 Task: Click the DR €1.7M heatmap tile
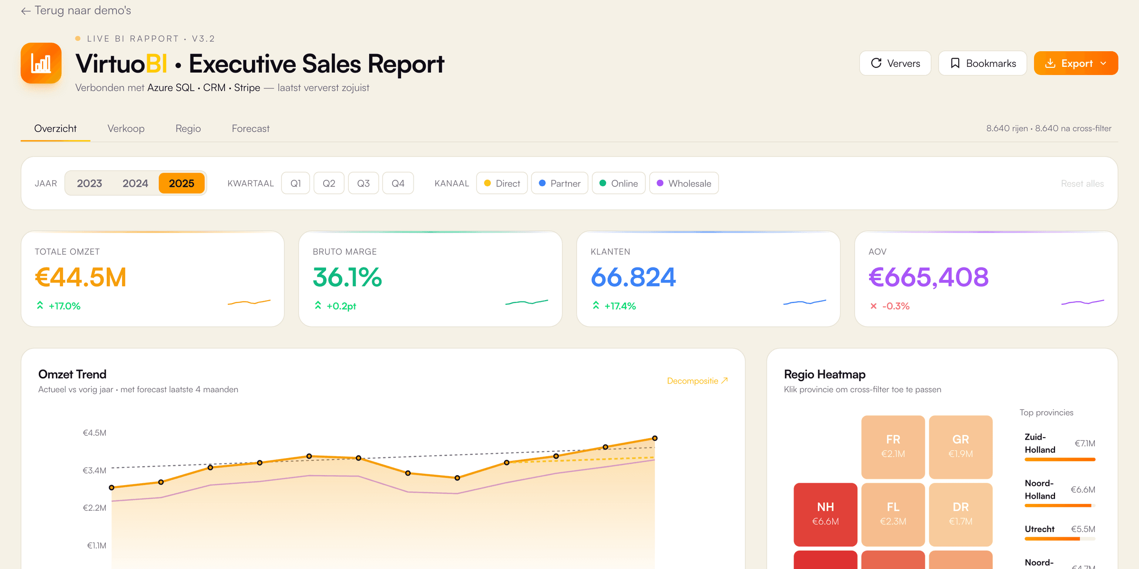coord(961,514)
